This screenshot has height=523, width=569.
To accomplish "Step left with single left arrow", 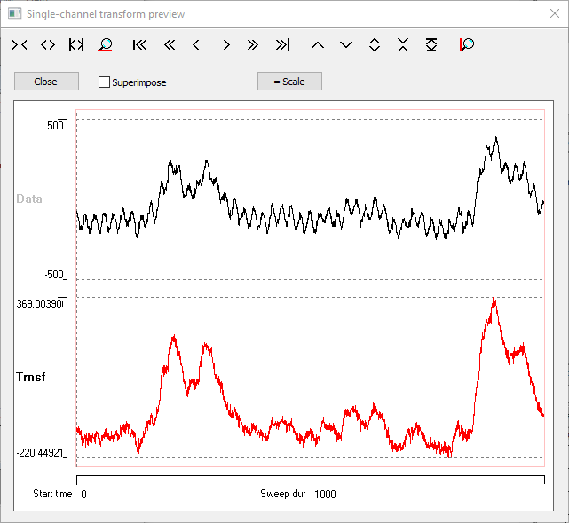I will [196, 44].
